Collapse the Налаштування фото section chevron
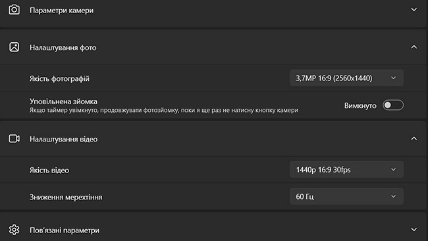Viewport: 428px width, 241px height. tap(414, 47)
